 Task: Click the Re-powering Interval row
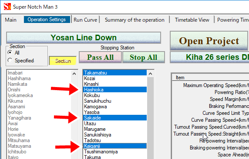point(211,141)
